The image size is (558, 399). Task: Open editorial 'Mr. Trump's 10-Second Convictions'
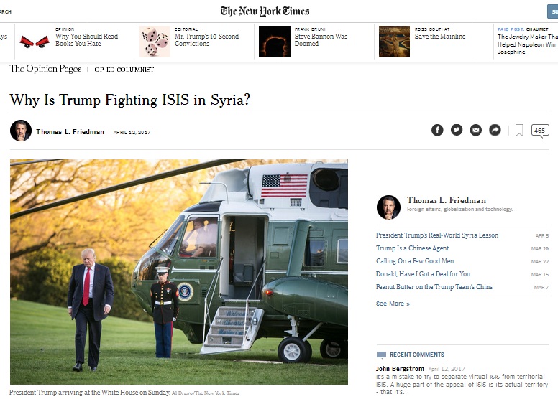(206, 39)
